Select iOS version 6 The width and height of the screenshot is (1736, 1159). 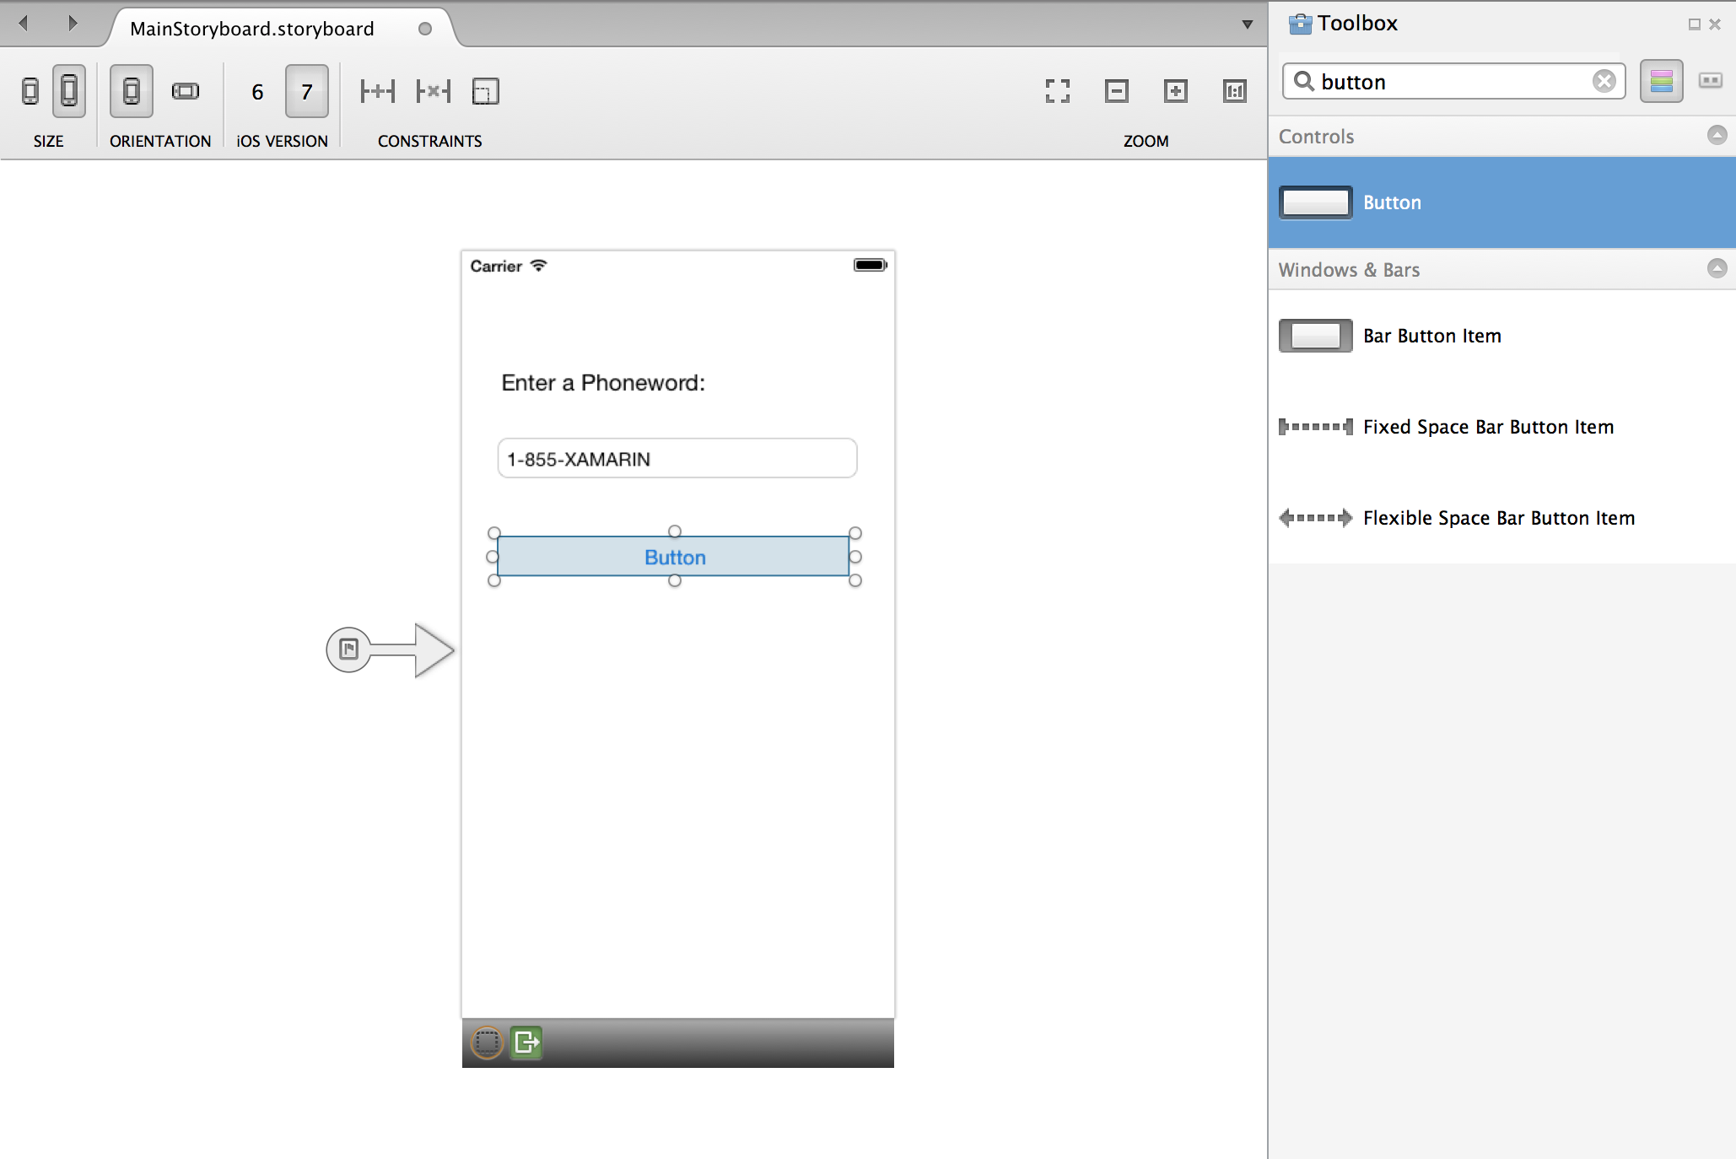coord(257,92)
